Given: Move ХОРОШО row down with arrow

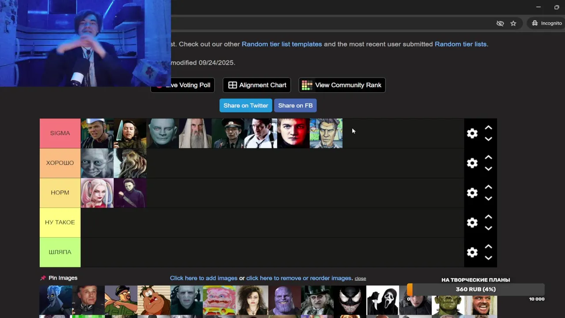Looking at the screenshot, I should [489, 168].
